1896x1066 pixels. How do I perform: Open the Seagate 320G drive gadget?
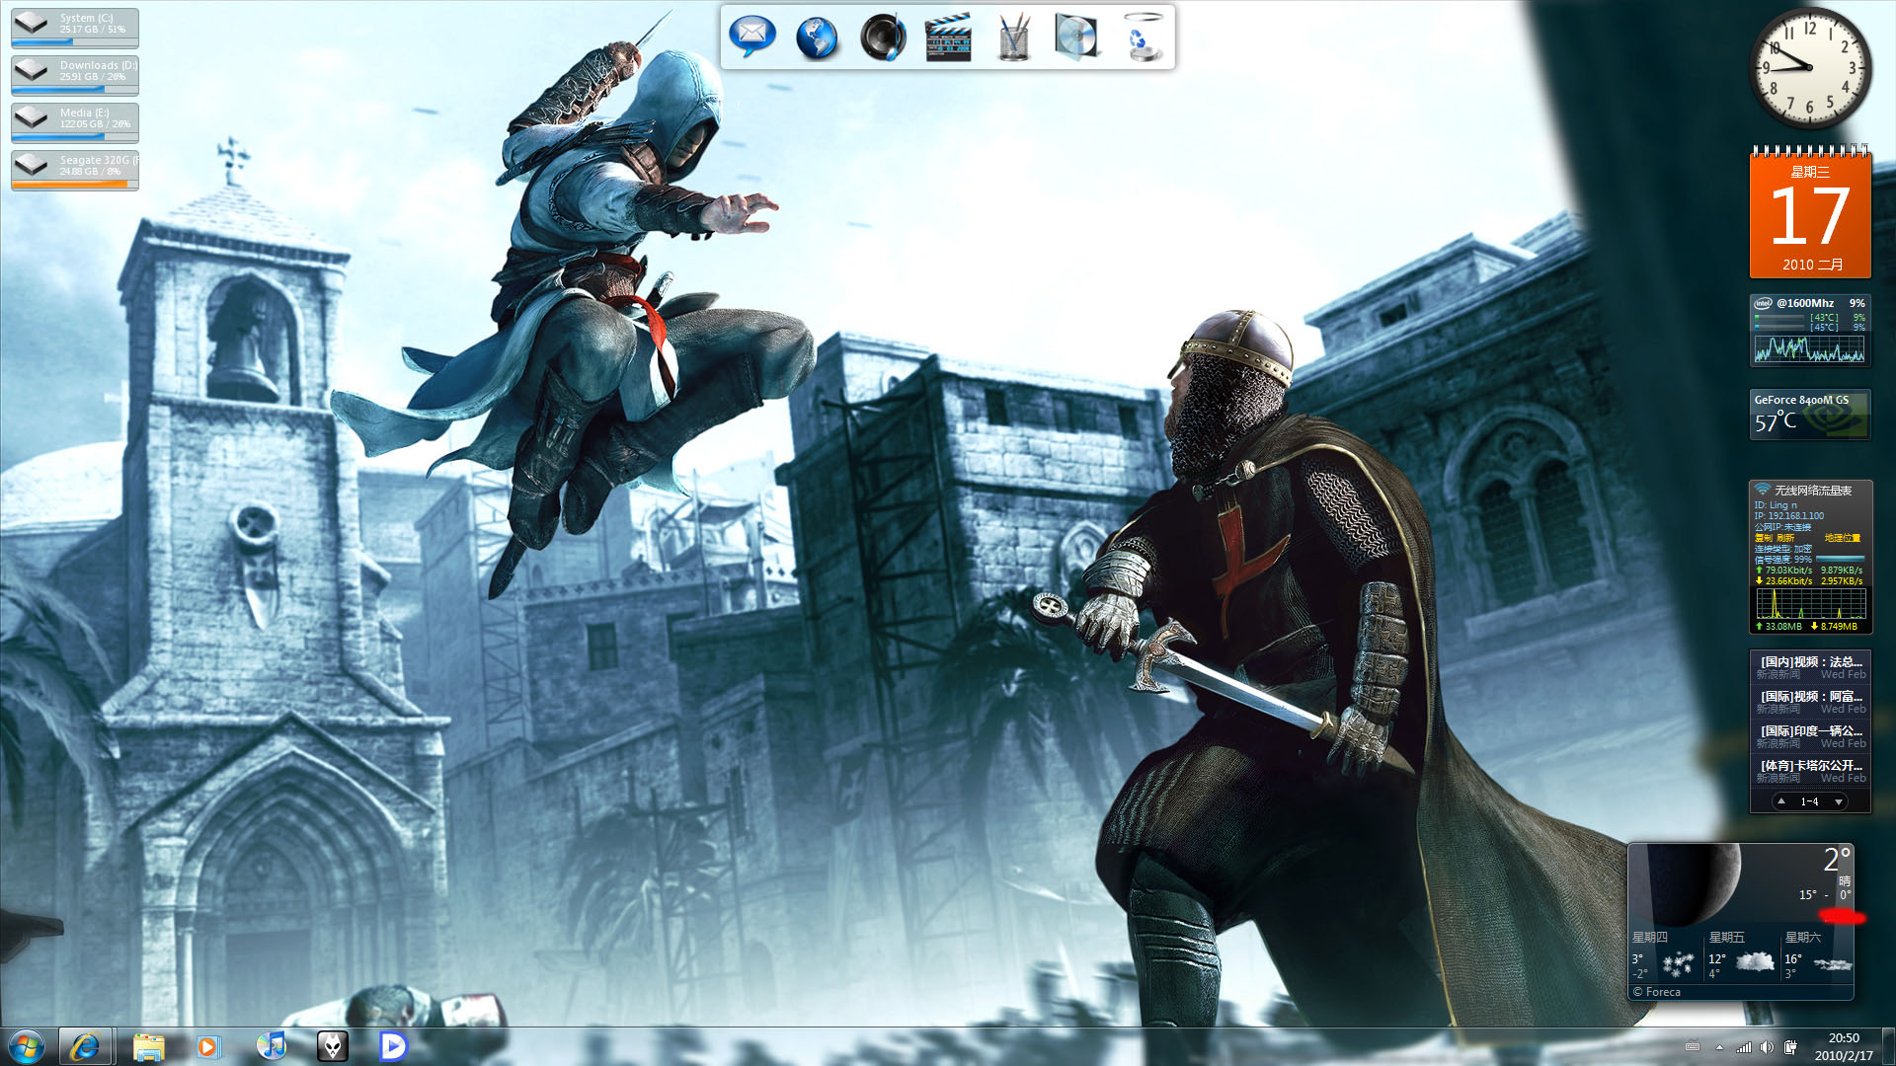75,170
